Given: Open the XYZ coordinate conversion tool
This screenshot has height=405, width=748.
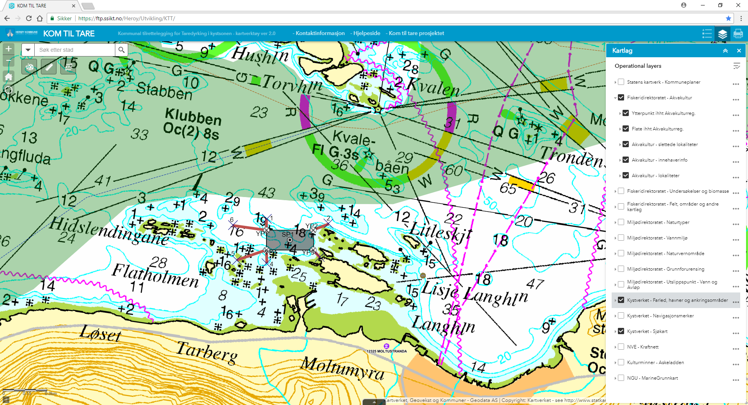Looking at the screenshot, I should (68, 67).
